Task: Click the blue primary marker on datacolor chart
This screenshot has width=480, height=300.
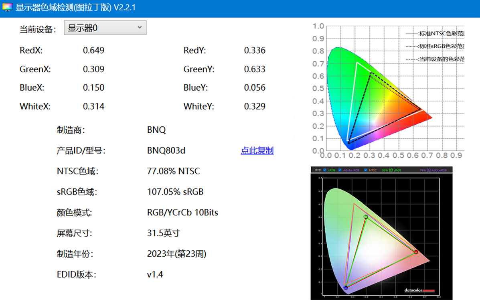Action: click(x=346, y=287)
